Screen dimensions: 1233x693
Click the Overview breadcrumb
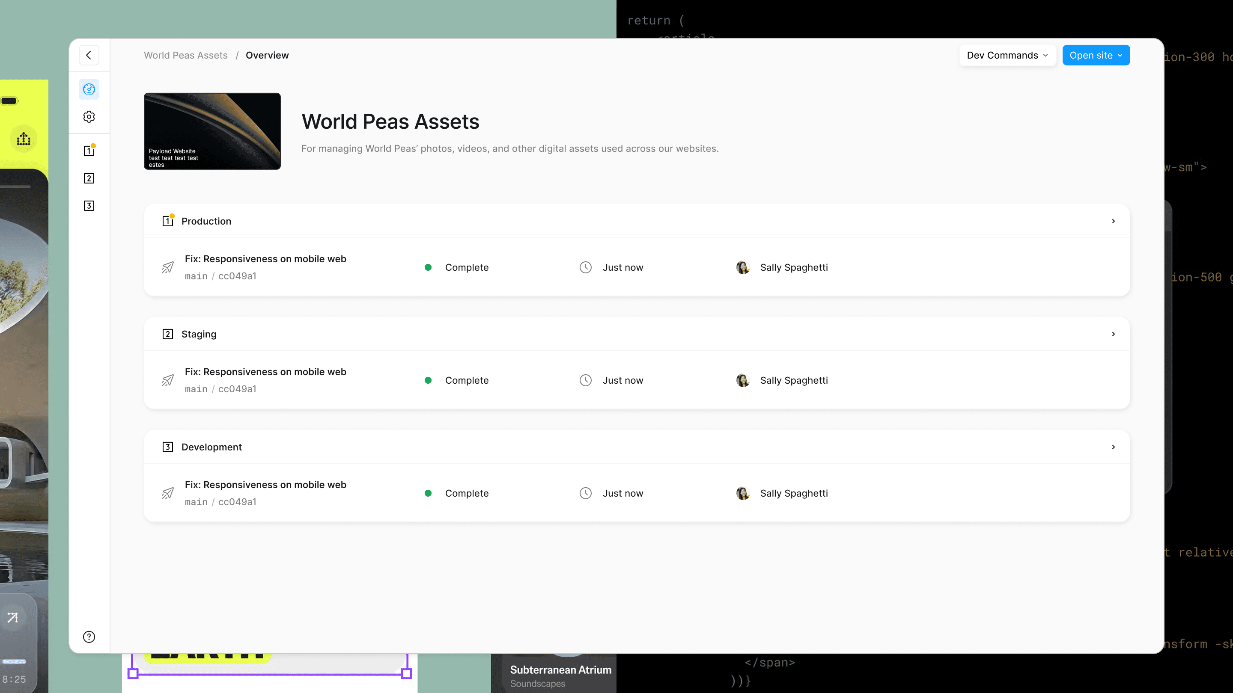267,55
